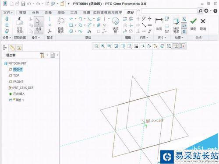
Task: Open the 文件 menu
Action: click(8, 13)
